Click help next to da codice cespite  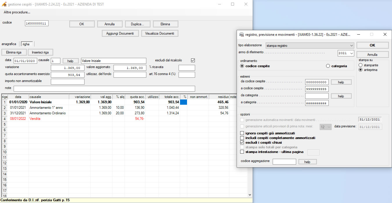click(341, 82)
